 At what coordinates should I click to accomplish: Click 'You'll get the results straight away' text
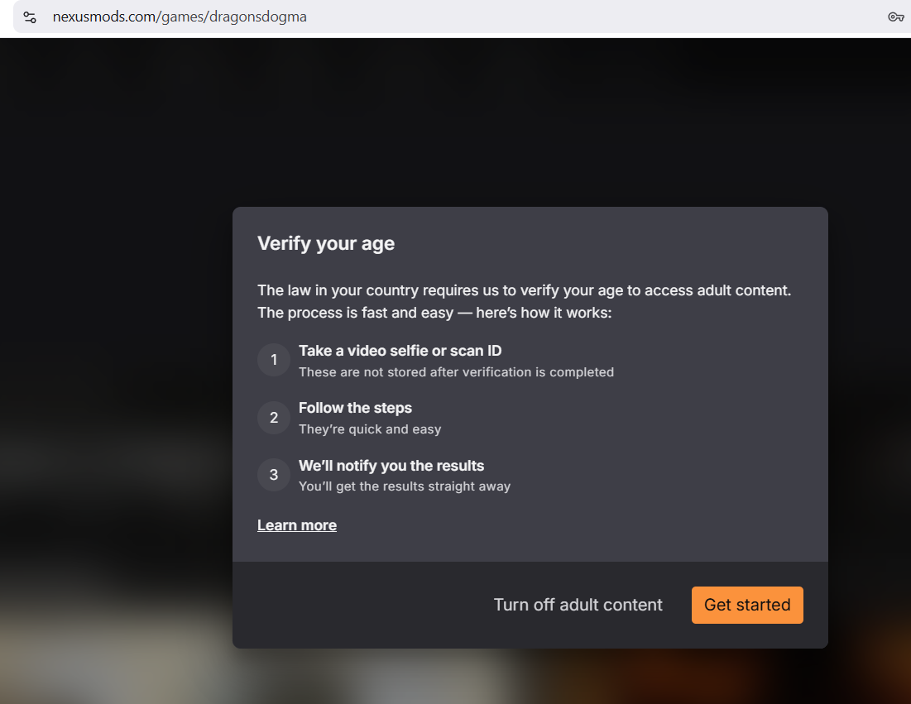405,486
